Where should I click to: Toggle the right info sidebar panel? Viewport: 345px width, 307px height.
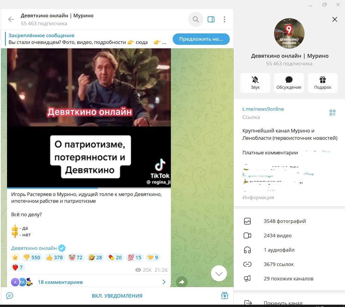(x=211, y=19)
